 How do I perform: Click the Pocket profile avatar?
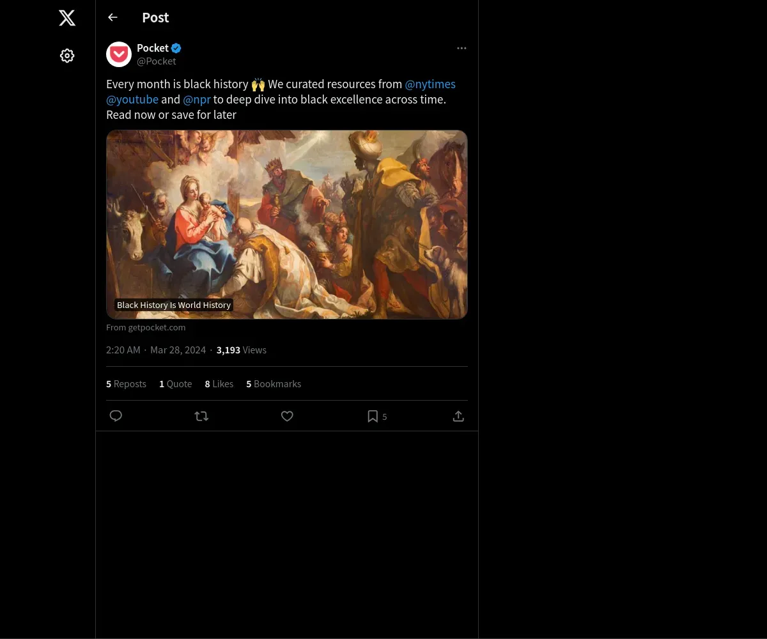pos(119,54)
